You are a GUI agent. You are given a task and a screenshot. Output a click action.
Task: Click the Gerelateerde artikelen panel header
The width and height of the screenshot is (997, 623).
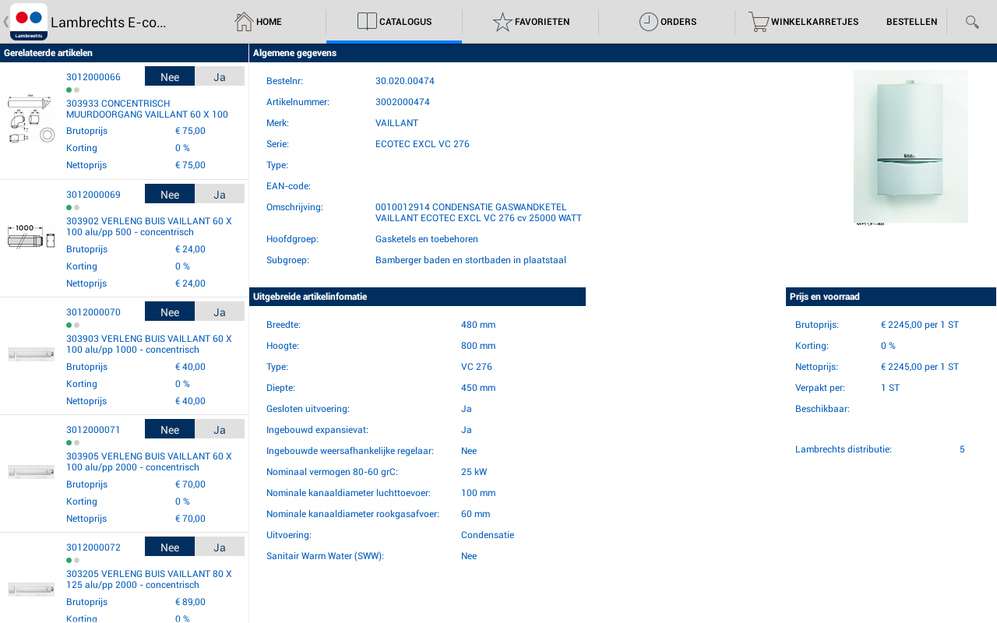[125, 53]
